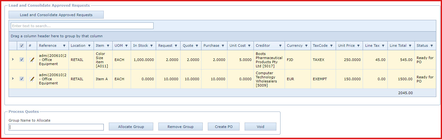Sort by the Creditor column header
Screen dimensions: 442x139
(263, 46)
